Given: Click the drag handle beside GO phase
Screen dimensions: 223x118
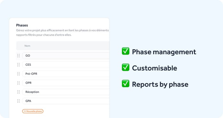Looking at the screenshot, I should tap(19, 56).
